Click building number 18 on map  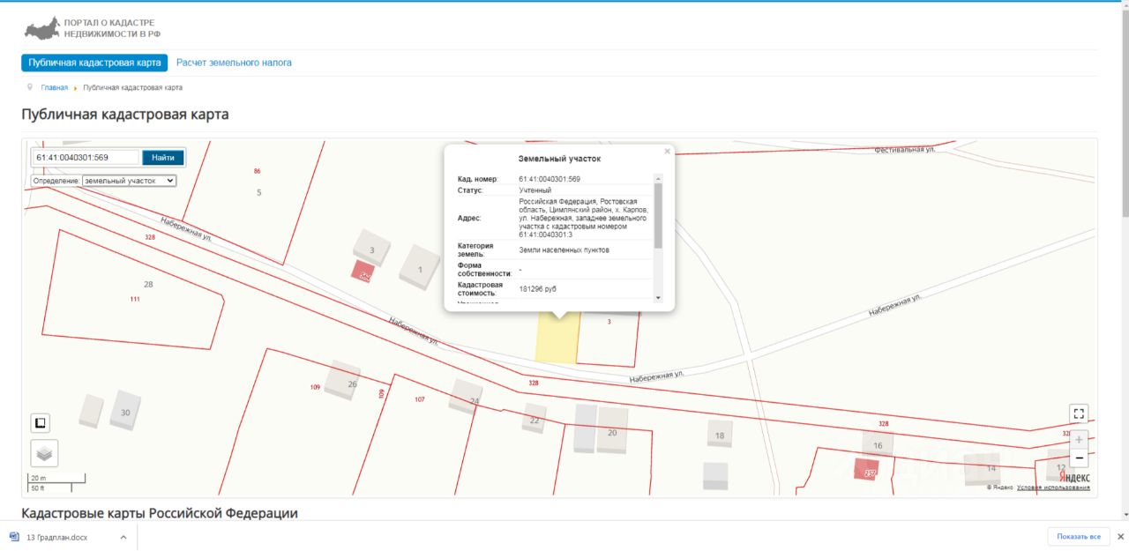[720, 436]
